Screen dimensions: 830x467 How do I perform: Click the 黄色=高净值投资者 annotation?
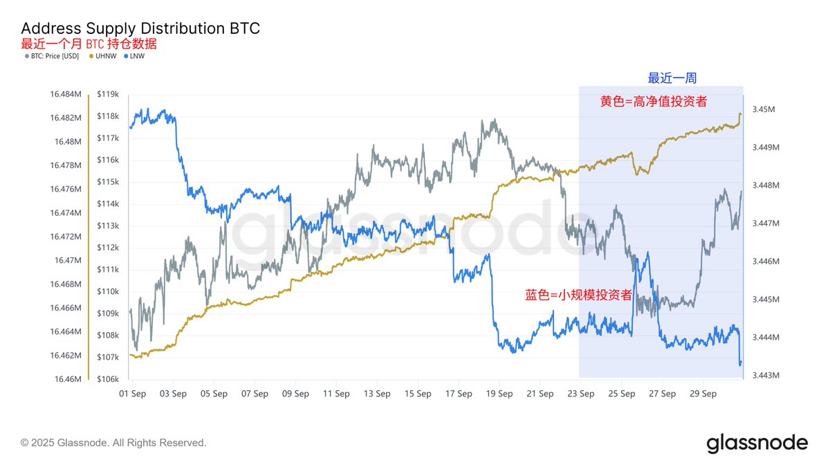click(x=654, y=102)
